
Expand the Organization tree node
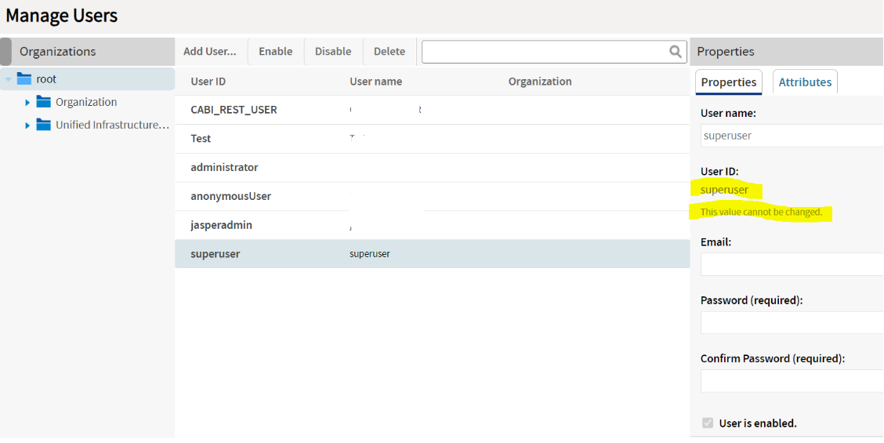(27, 102)
